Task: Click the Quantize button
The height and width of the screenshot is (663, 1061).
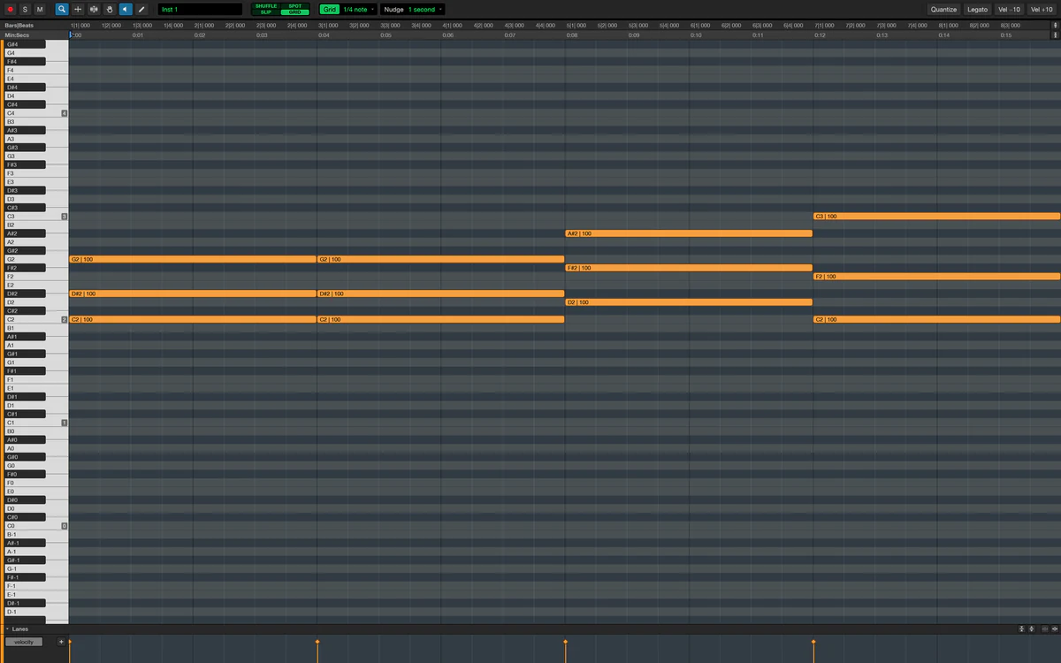Action: (943, 9)
